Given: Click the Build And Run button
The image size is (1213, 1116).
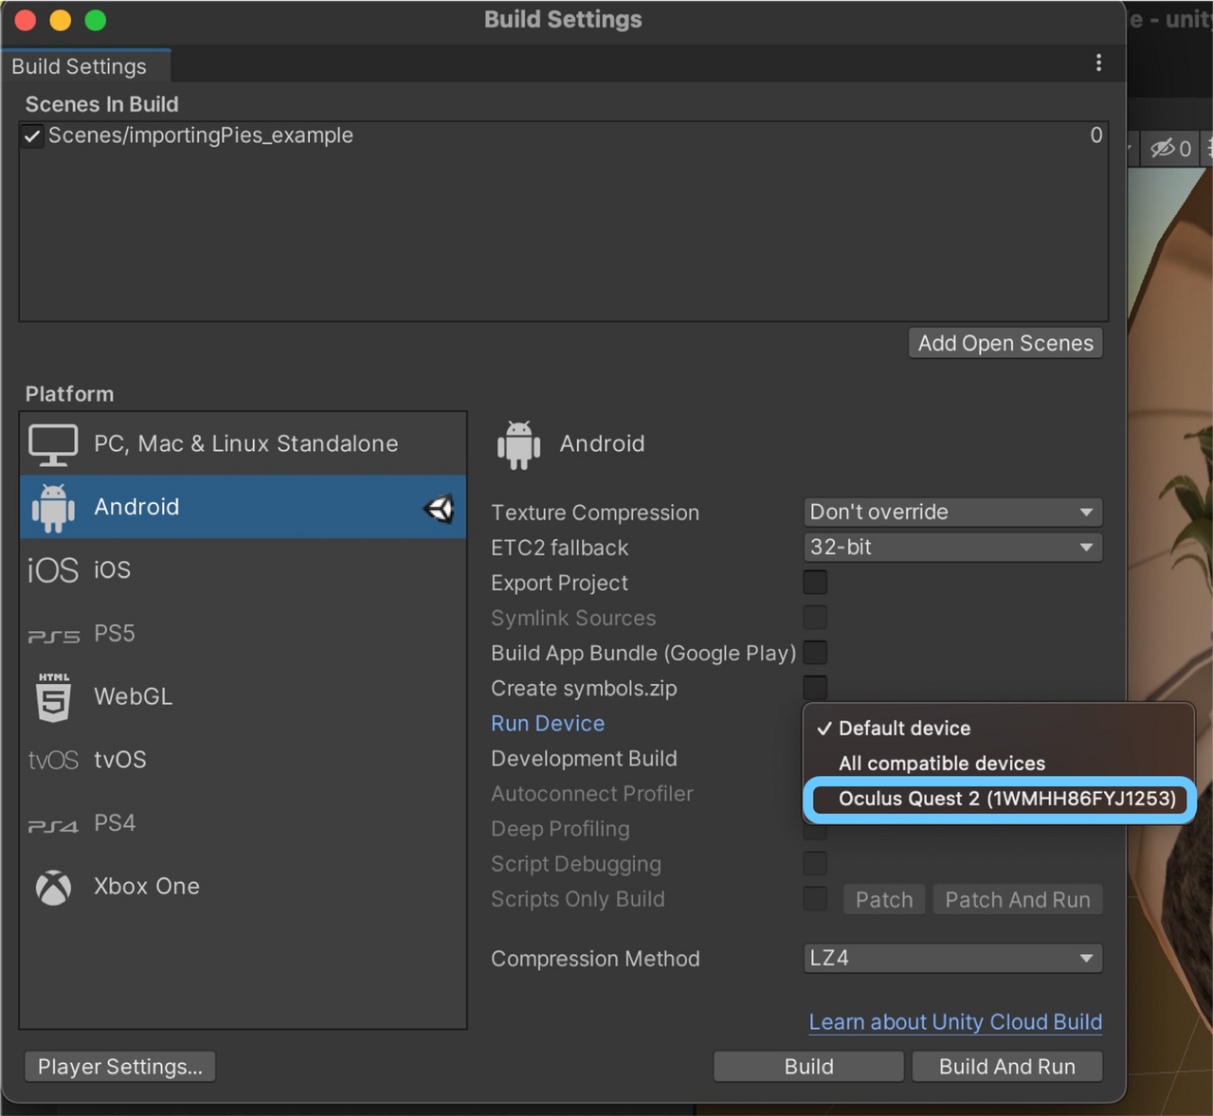Looking at the screenshot, I should tap(1006, 1067).
